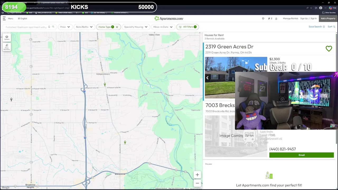Open the Home Type filter
This screenshot has height=190, width=338.
click(106, 27)
